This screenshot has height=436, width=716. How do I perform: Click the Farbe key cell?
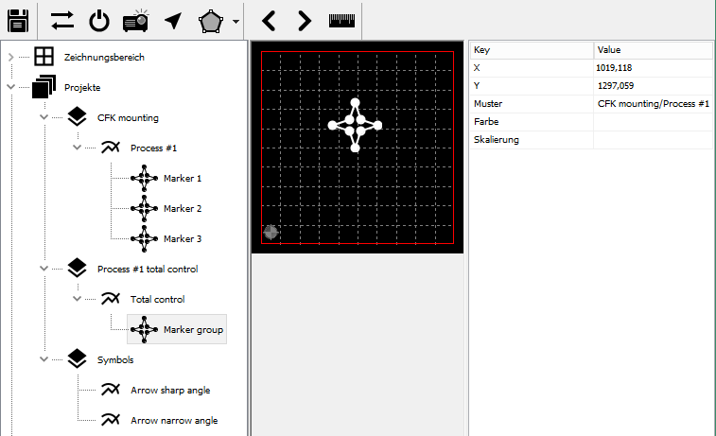(x=532, y=121)
